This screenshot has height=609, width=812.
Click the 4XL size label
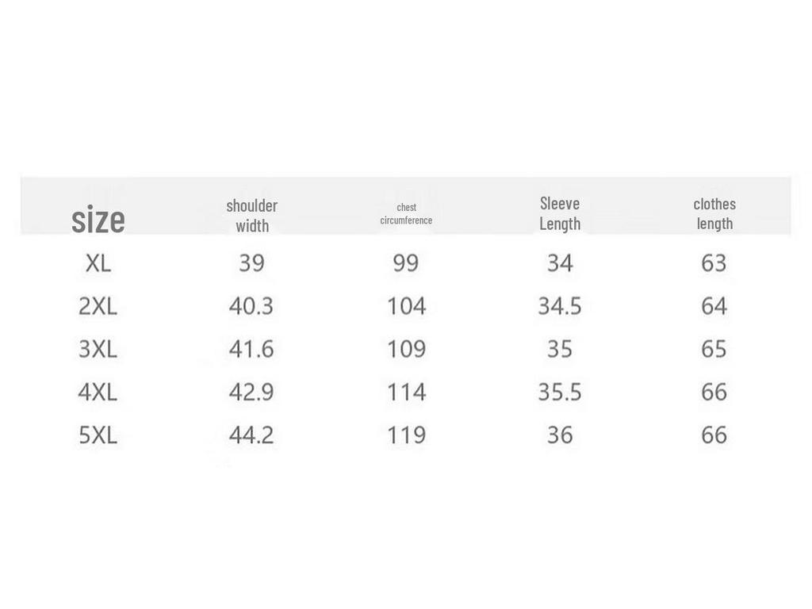98,392
